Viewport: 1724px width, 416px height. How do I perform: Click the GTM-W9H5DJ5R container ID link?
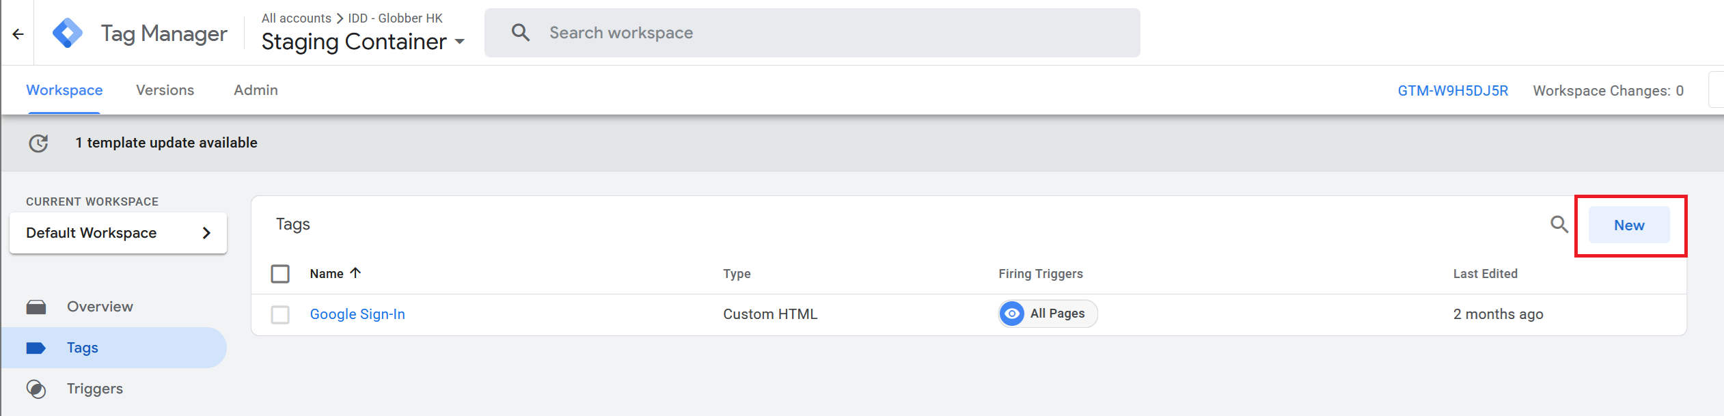[x=1453, y=91]
